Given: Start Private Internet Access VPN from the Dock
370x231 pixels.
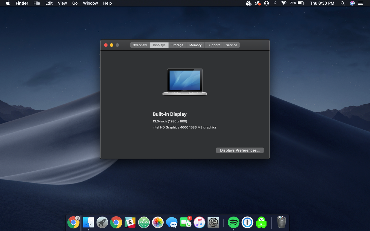Looking at the screenshot, I should tap(261, 222).
